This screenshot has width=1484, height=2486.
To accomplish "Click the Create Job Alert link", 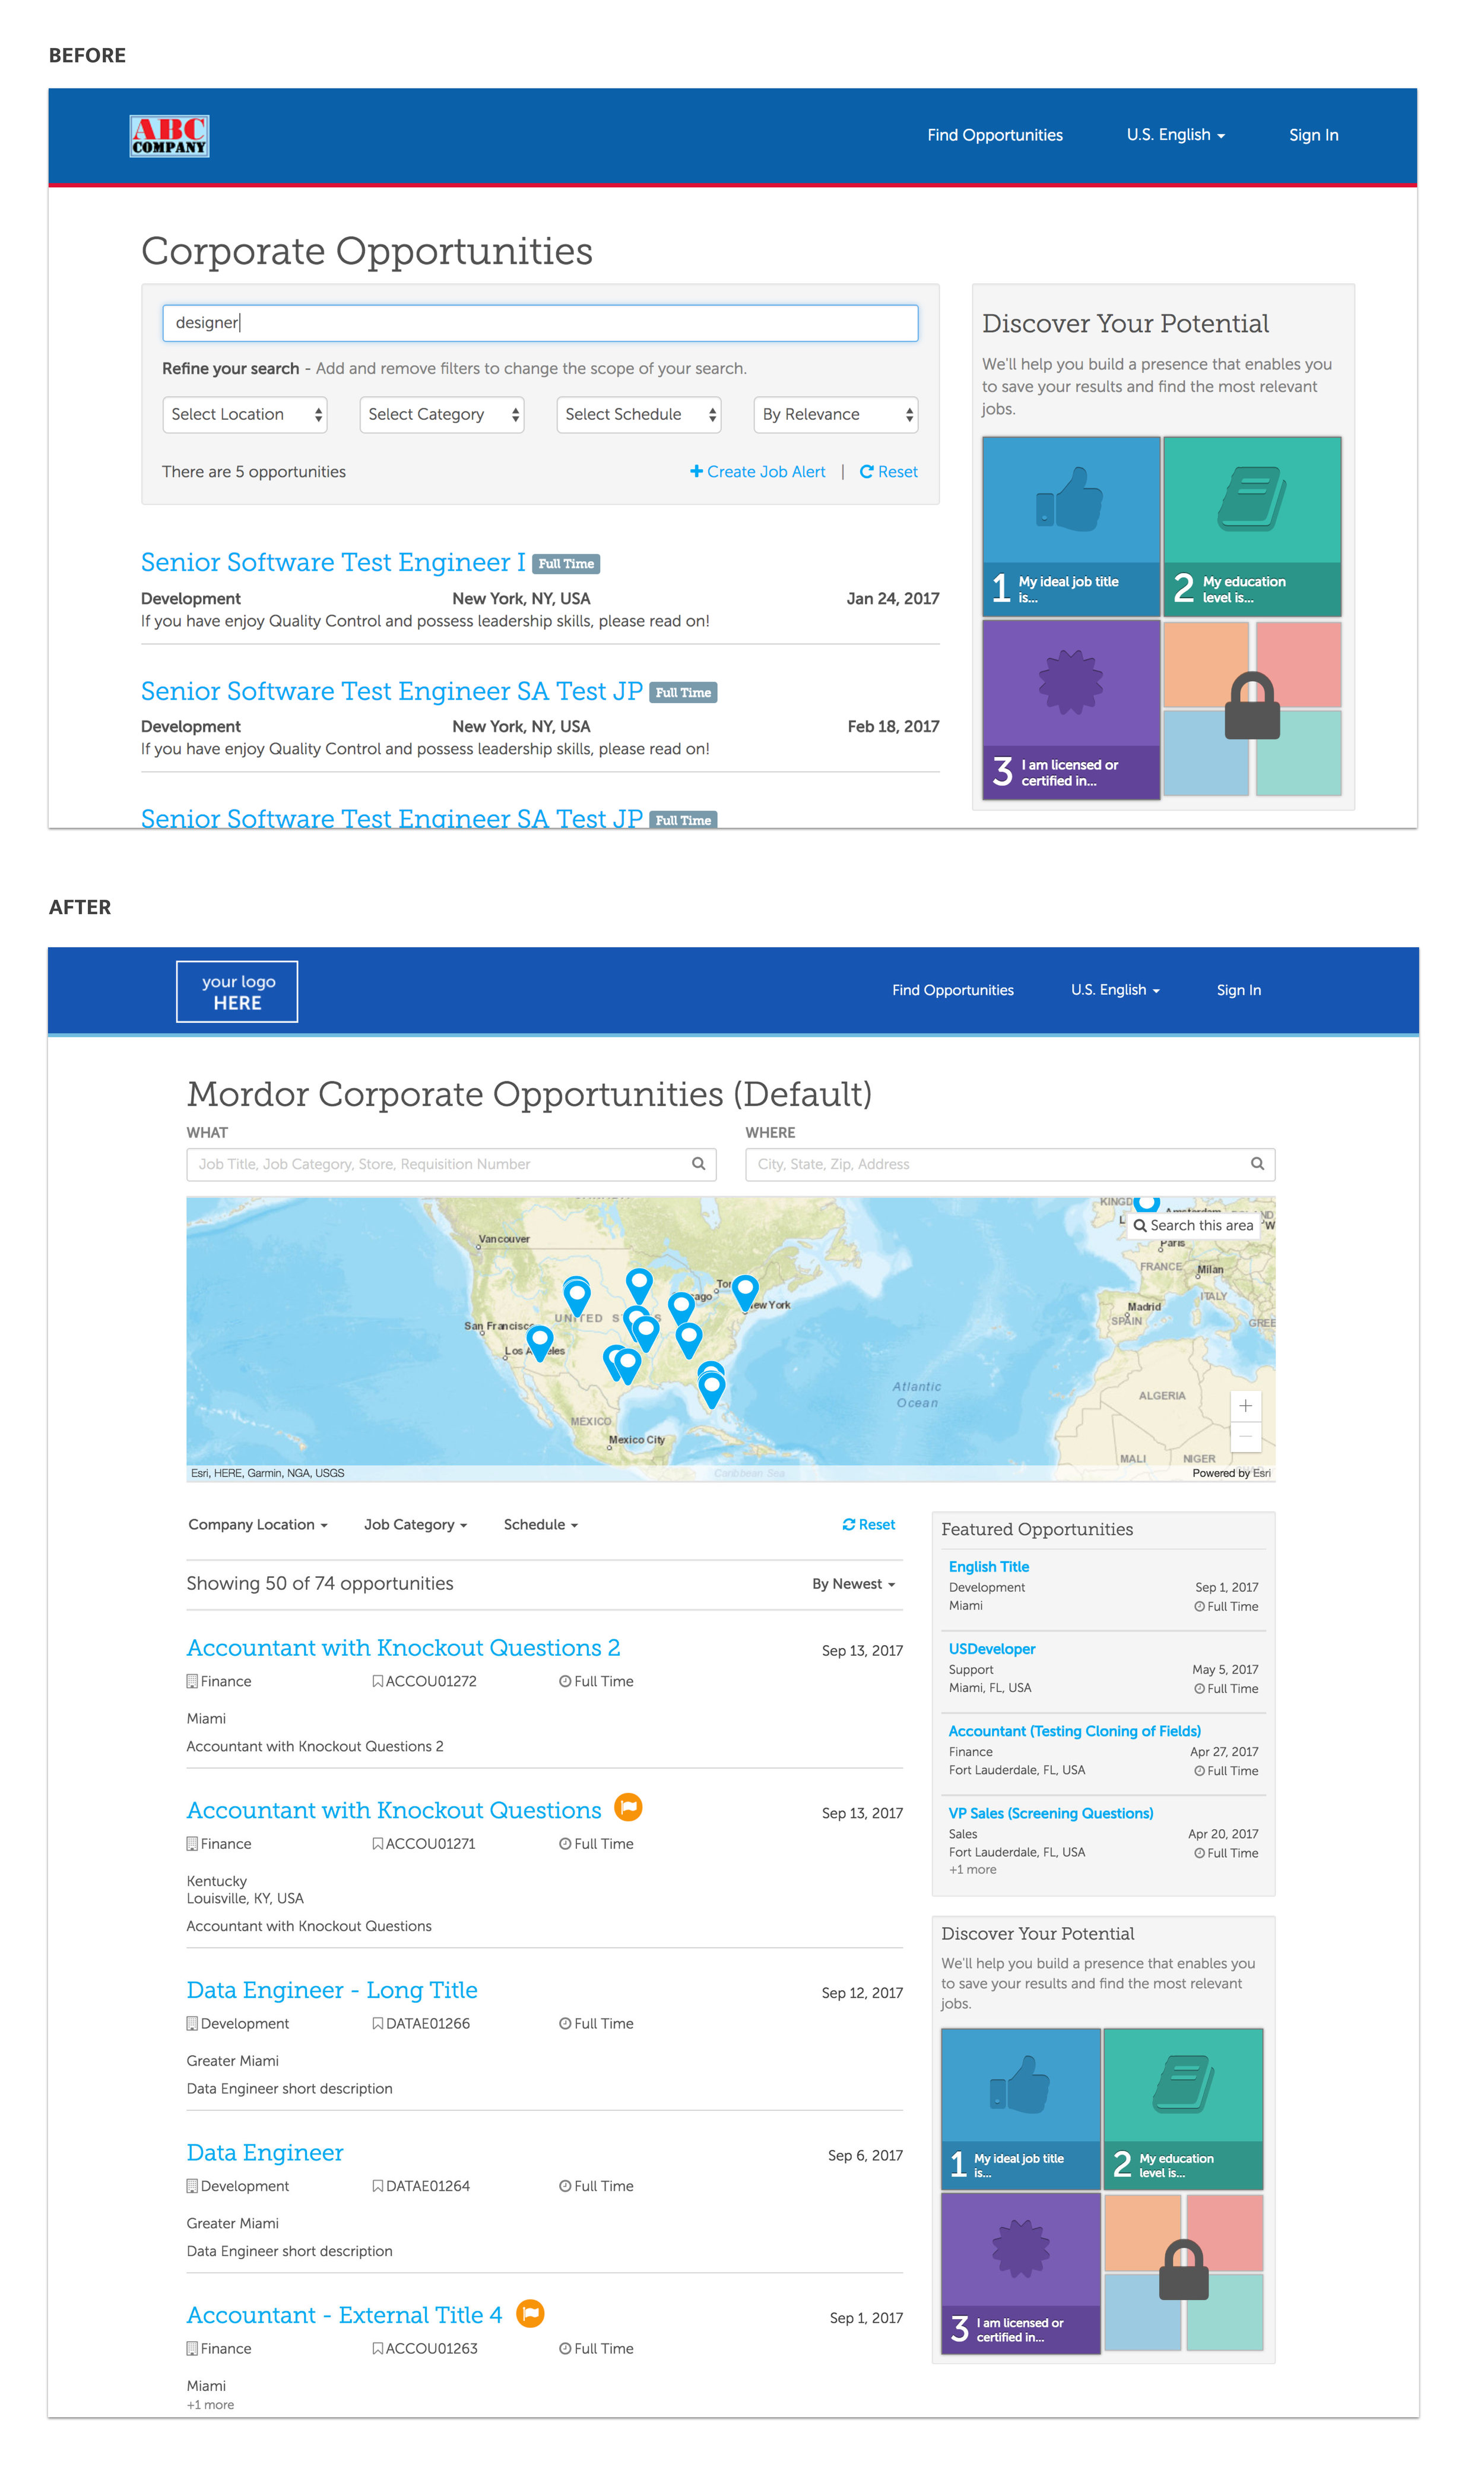I will click(758, 472).
